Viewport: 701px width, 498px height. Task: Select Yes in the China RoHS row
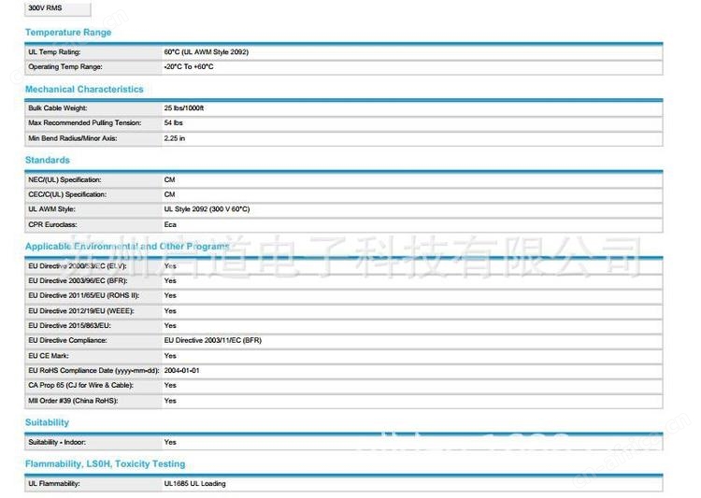point(170,401)
